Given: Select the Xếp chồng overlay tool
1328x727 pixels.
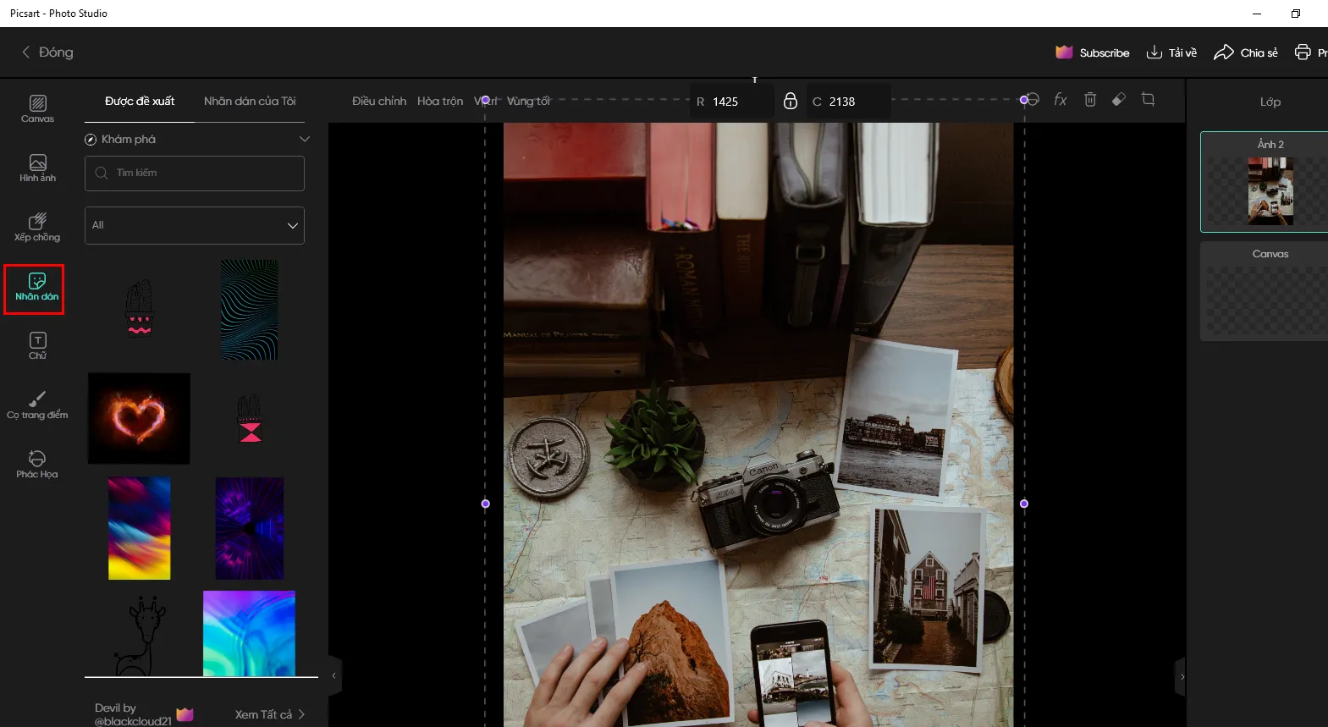Looking at the screenshot, I should (37, 228).
